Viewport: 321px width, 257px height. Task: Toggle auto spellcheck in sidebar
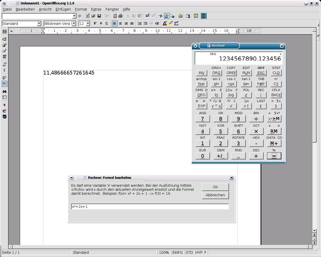point(5,84)
